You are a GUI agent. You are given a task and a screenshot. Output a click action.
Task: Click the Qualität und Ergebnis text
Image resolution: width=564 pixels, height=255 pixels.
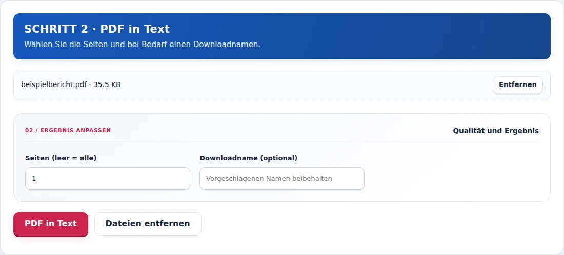[x=496, y=131]
